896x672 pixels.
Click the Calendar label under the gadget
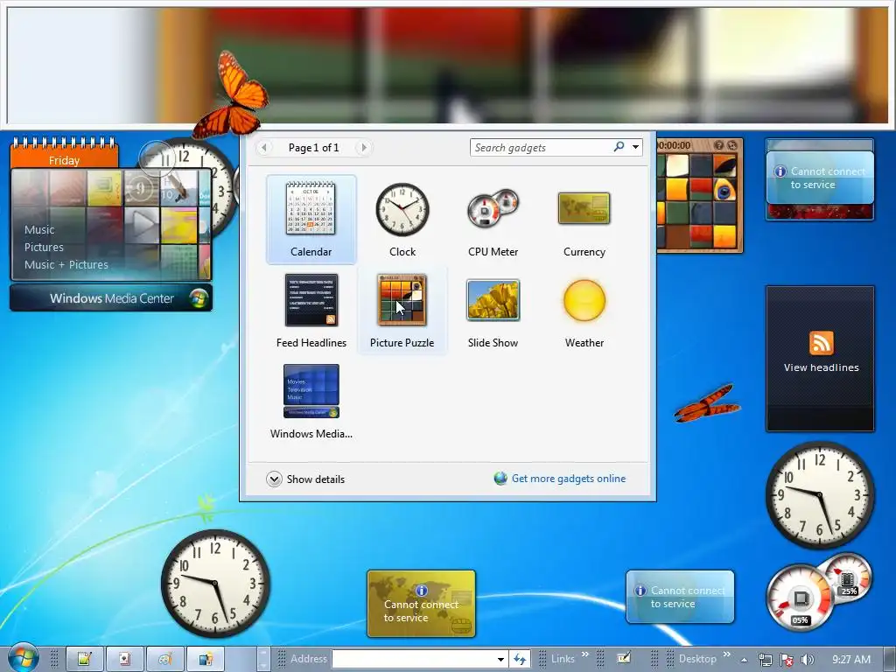311,251
